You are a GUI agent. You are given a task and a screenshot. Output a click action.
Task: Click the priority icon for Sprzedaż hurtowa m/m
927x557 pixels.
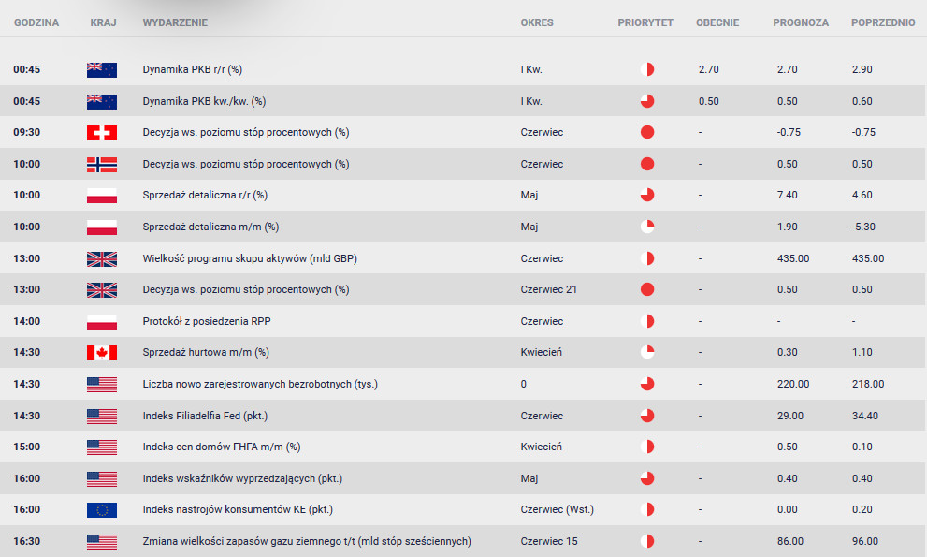click(x=647, y=352)
